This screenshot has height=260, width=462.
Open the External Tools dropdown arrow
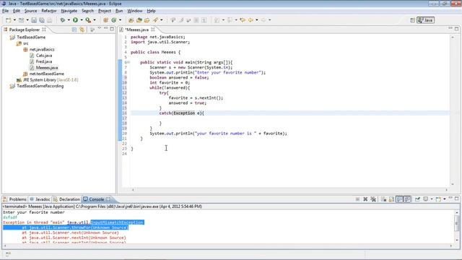pos(95,20)
